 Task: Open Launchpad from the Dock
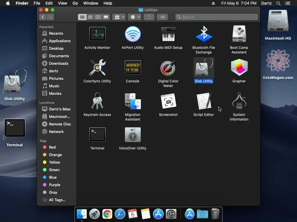pos(94,214)
